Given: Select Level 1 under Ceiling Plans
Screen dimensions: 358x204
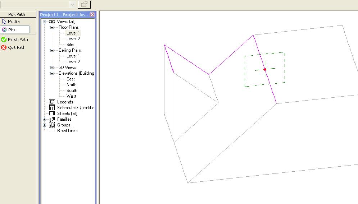Looking at the screenshot, I should pyautogui.click(x=73, y=56).
